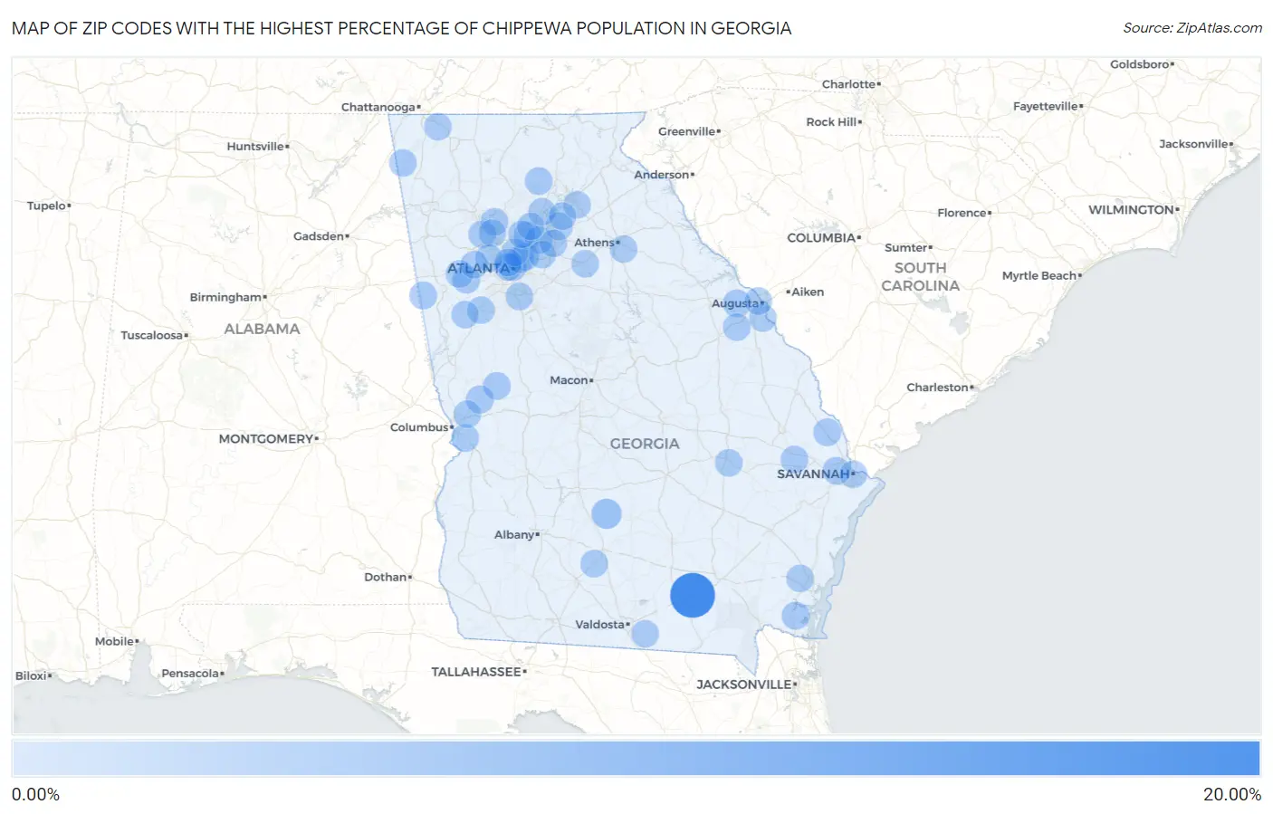Click the Myrtle Beach city label
Screen dimensions: 1273x814
coord(1038,276)
